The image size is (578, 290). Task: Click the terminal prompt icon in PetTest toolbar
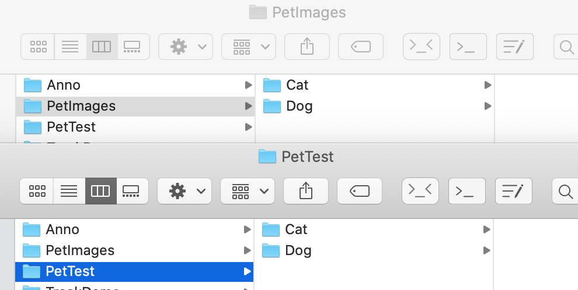pyautogui.click(x=466, y=191)
